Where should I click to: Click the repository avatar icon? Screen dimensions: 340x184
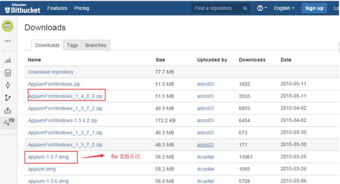7,26
